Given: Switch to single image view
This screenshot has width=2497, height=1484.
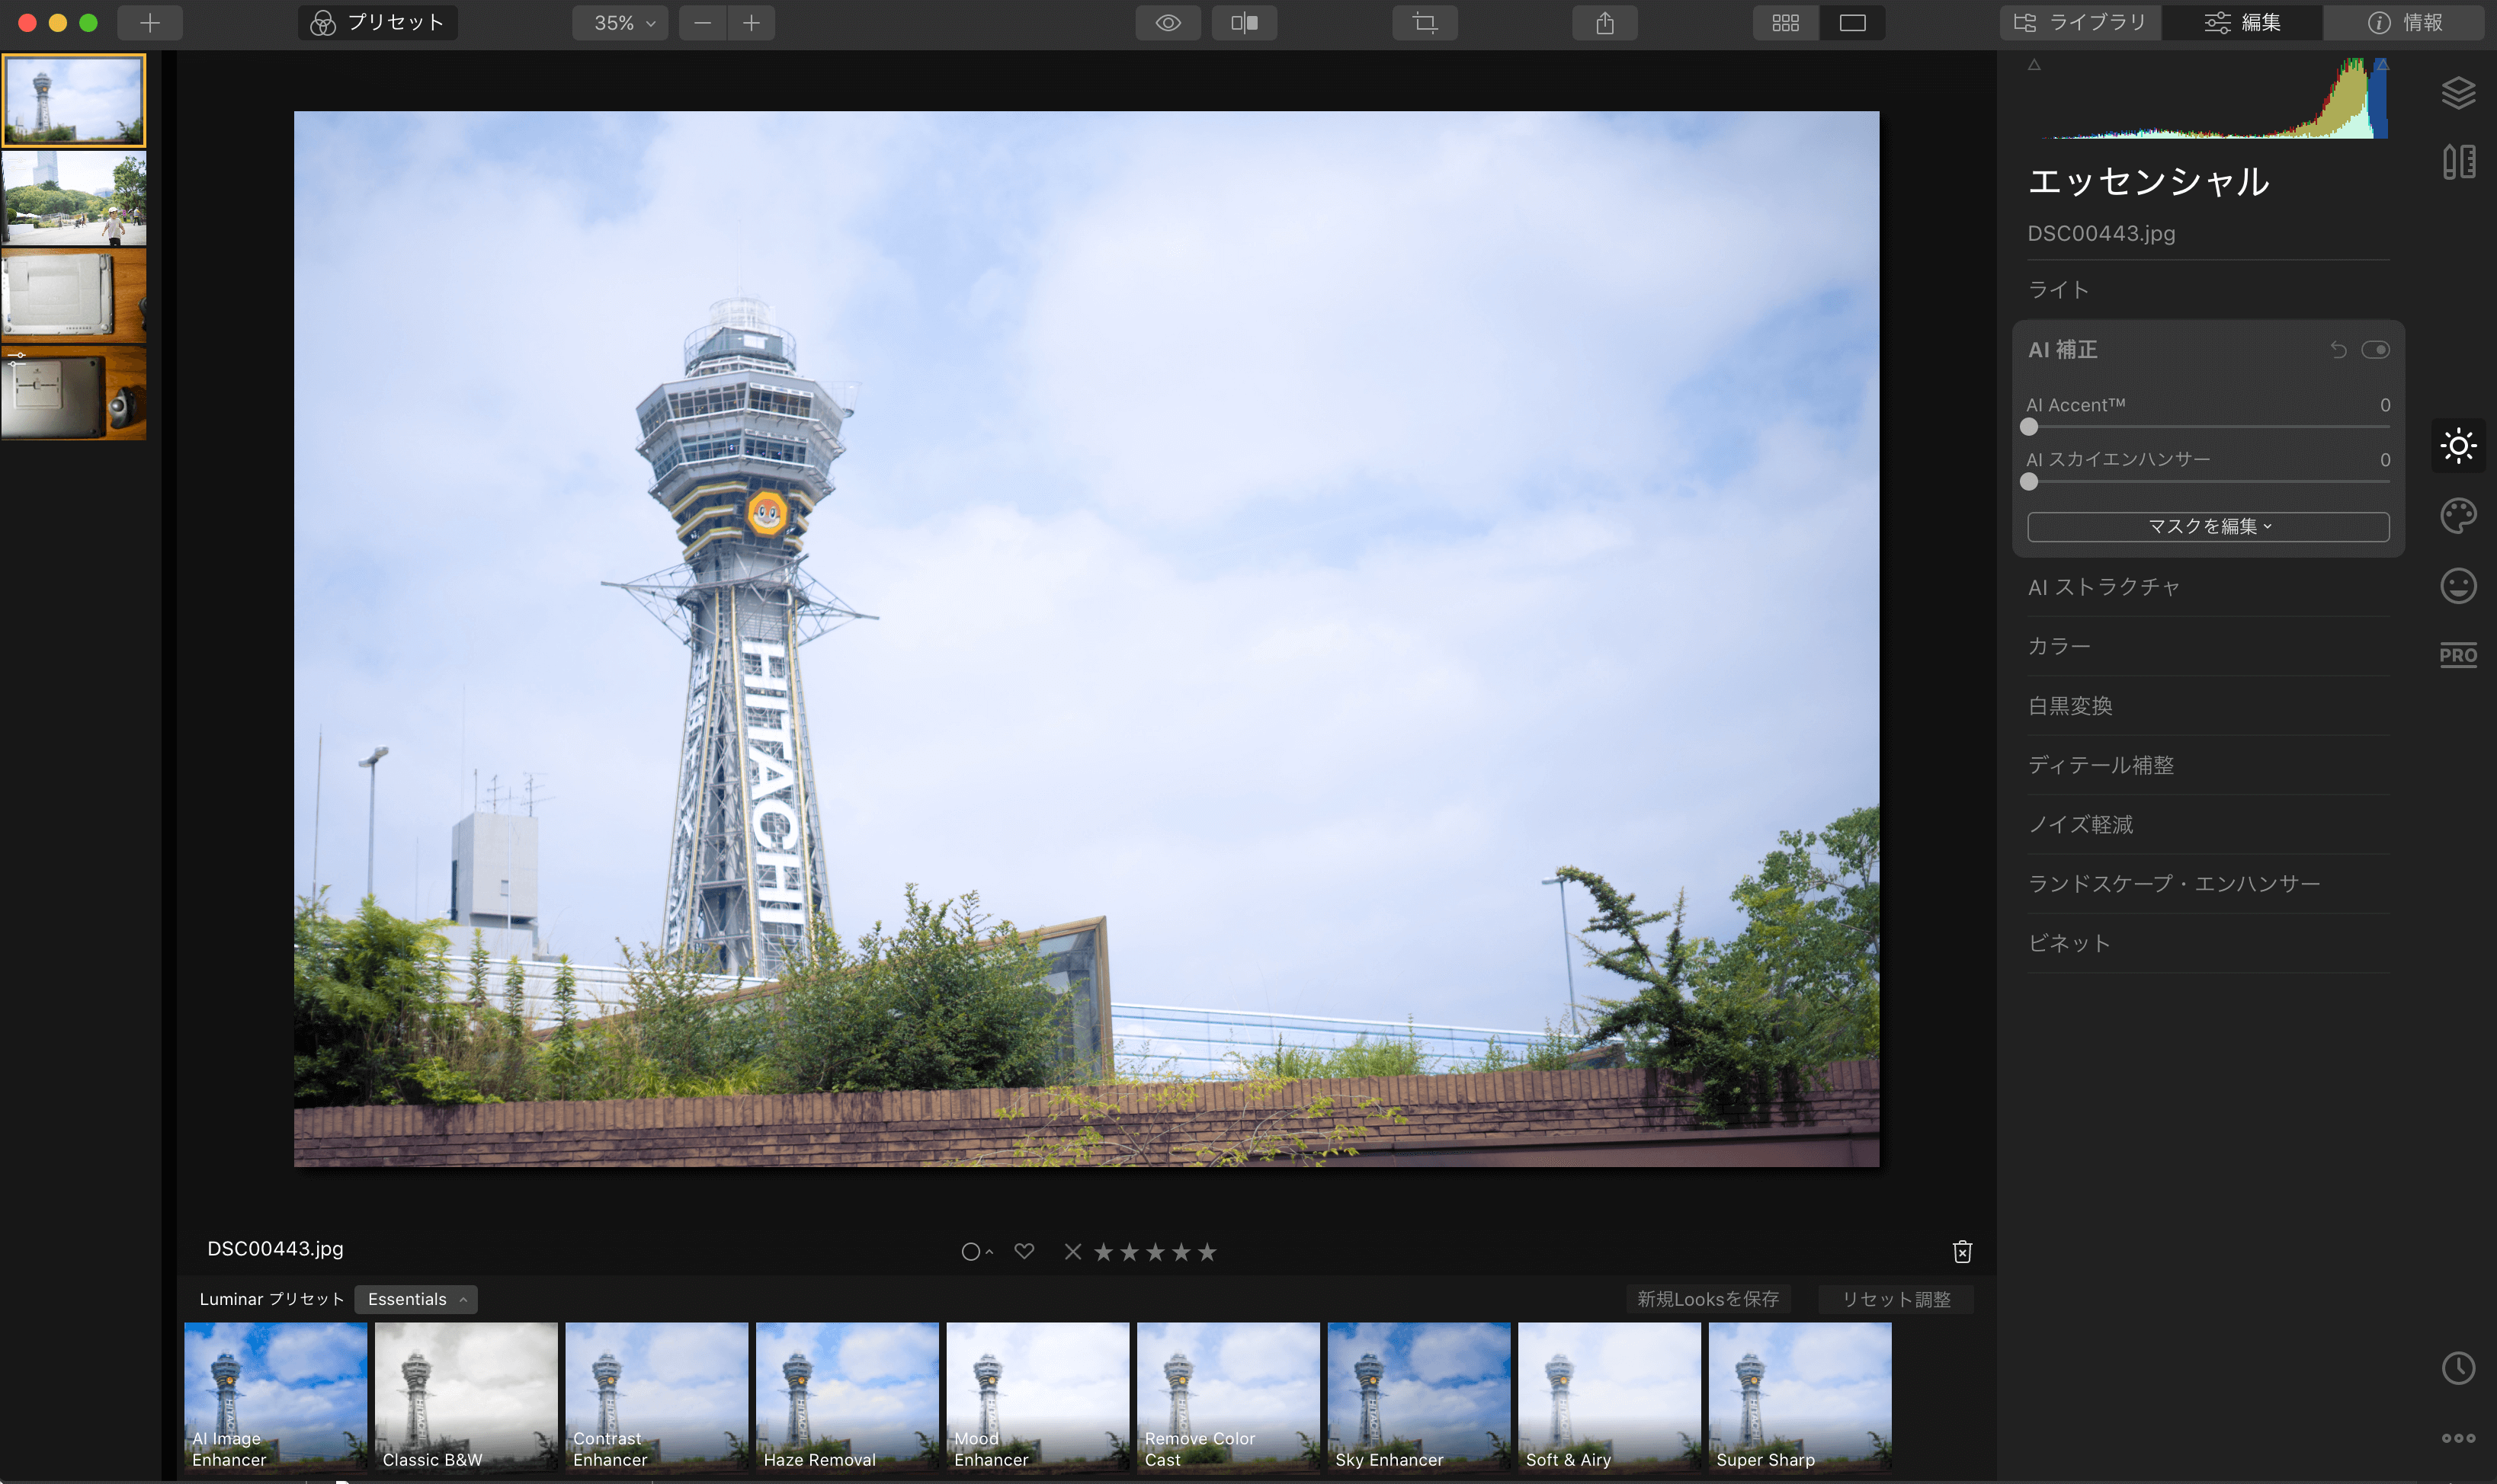Looking at the screenshot, I should tap(1853, 22).
